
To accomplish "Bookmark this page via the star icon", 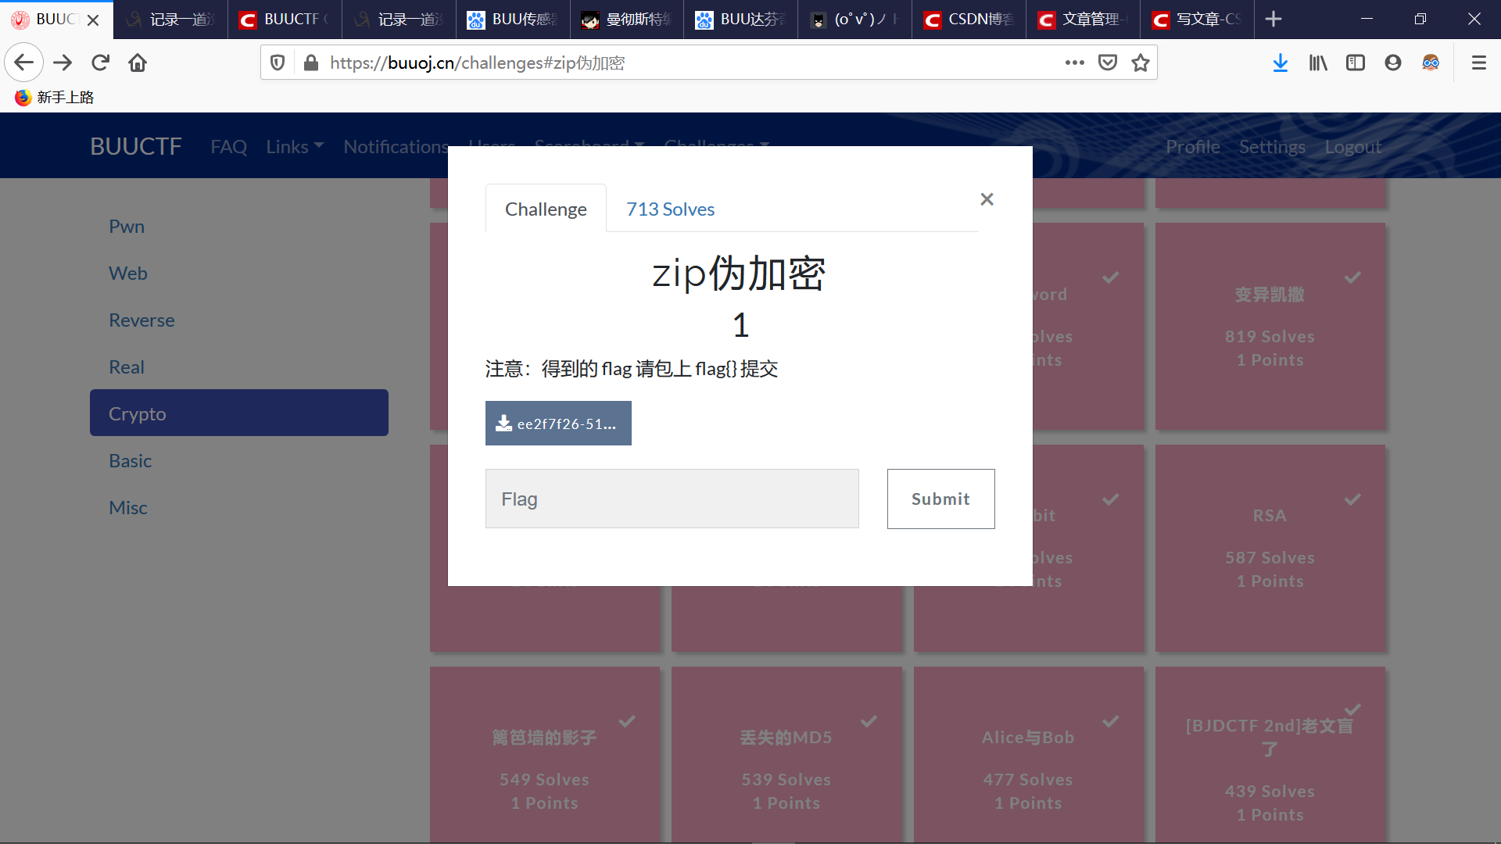I will point(1140,63).
